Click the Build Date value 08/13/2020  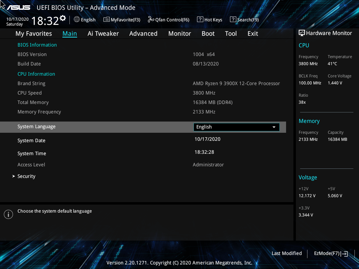click(205, 64)
